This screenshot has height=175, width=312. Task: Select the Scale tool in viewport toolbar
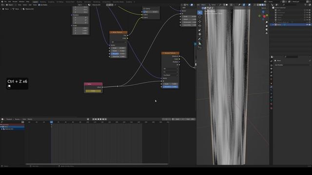200,30
